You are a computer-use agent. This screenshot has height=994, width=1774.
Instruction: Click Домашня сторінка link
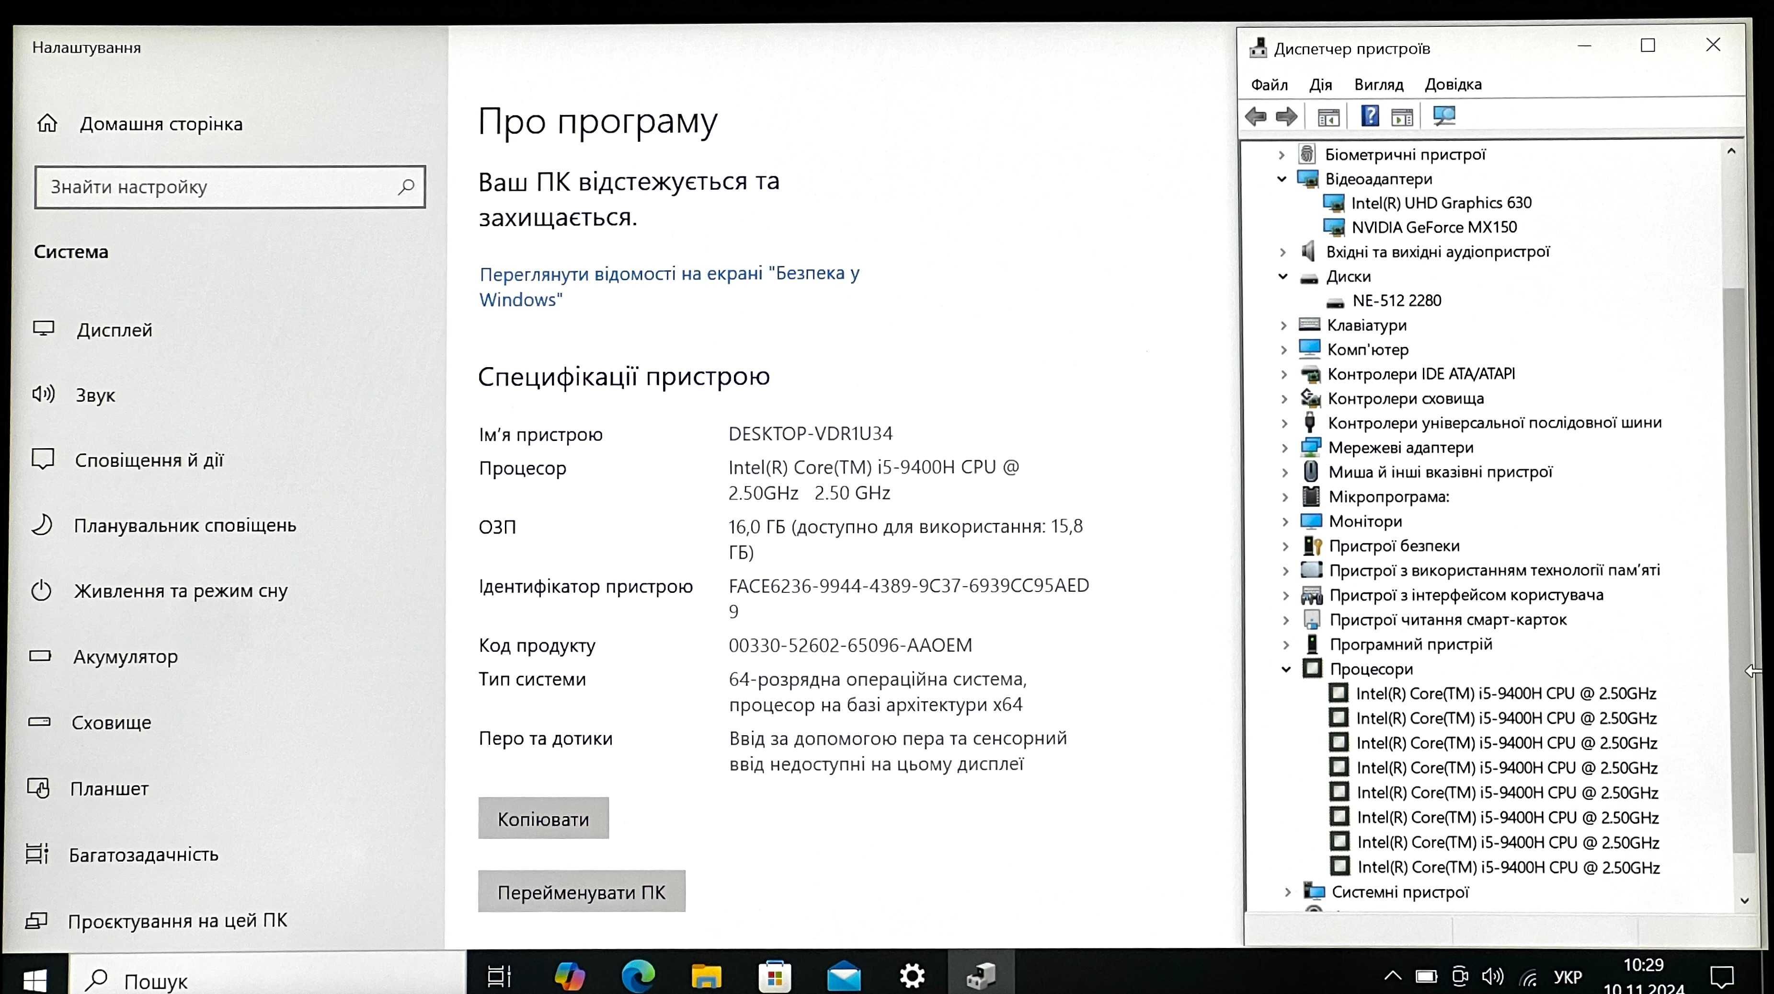tap(161, 124)
